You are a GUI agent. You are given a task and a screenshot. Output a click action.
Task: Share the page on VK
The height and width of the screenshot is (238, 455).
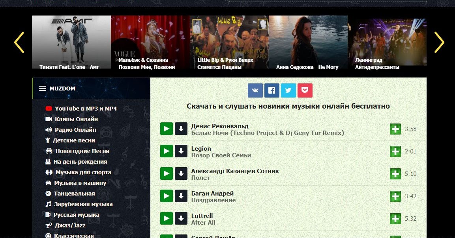(x=255, y=90)
